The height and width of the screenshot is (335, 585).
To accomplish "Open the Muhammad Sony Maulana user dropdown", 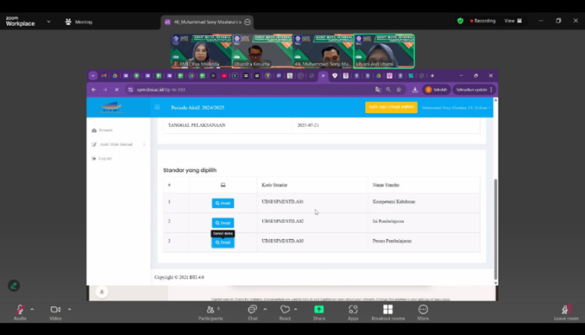I will 456,108.
